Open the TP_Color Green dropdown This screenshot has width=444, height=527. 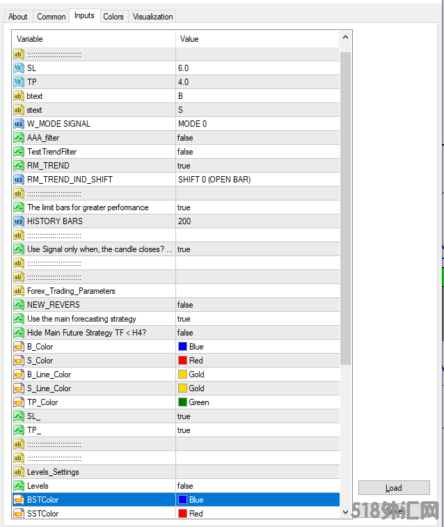tap(257, 402)
